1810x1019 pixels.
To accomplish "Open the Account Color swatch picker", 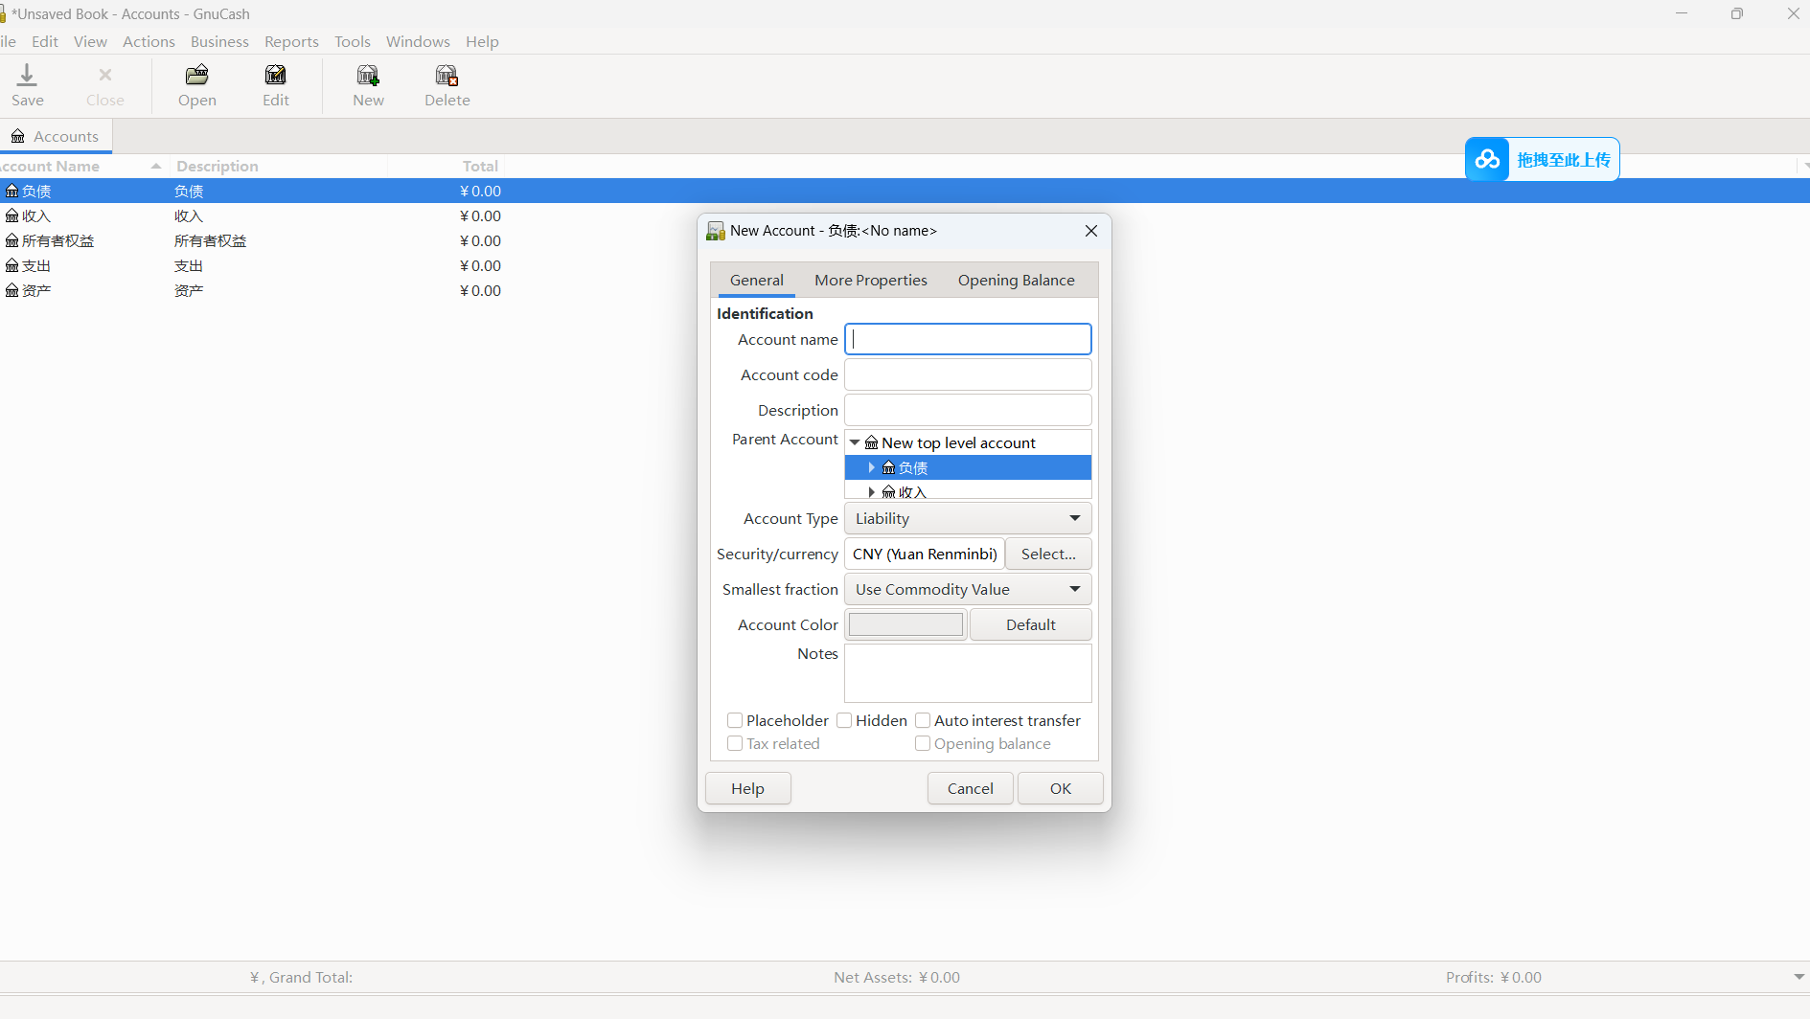I will (x=905, y=624).
